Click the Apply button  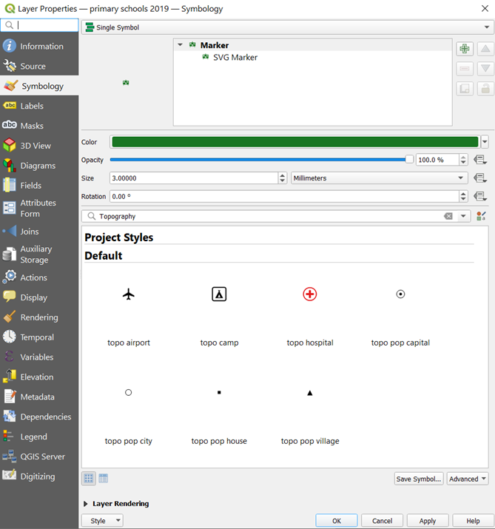pyautogui.click(x=427, y=521)
